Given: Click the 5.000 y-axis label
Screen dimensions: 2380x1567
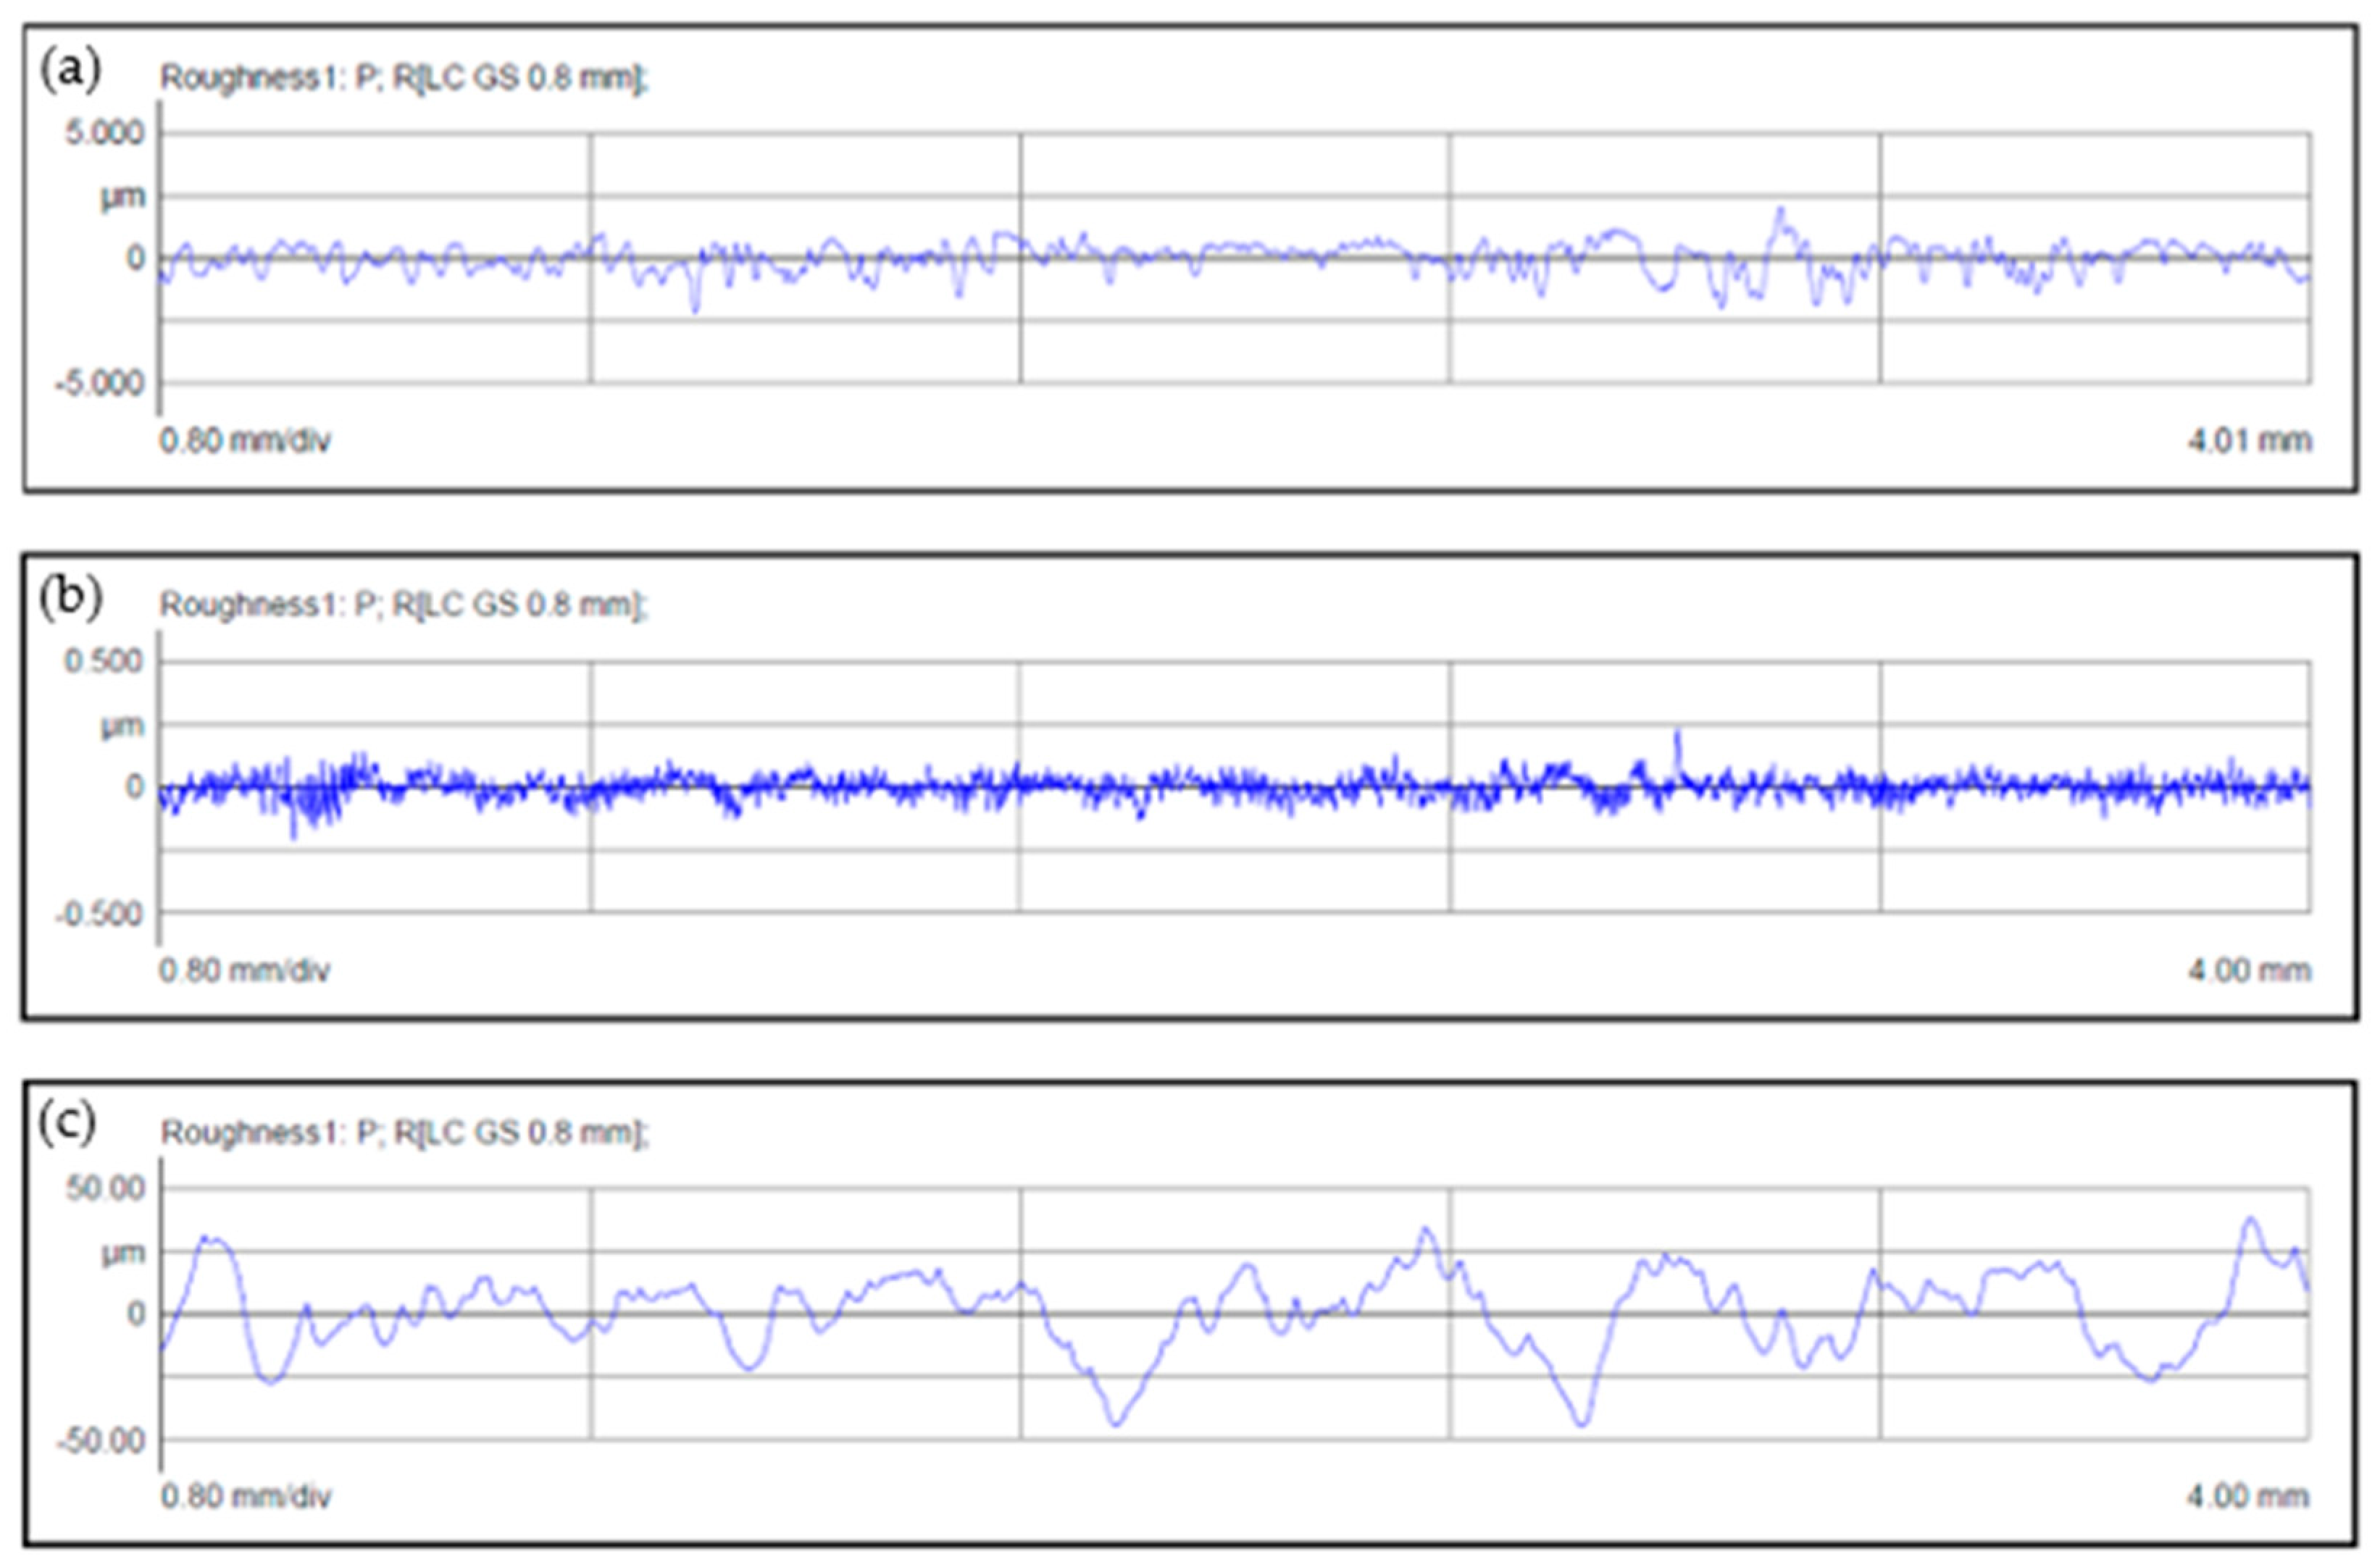Looking at the screenshot, I should (104, 132).
